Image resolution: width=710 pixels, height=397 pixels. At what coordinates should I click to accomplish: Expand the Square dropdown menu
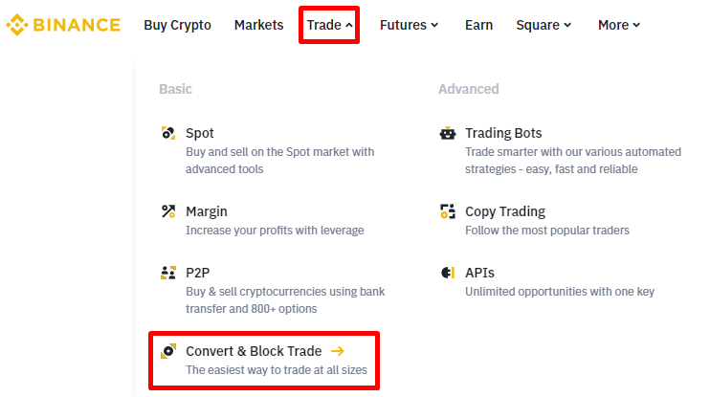click(544, 25)
